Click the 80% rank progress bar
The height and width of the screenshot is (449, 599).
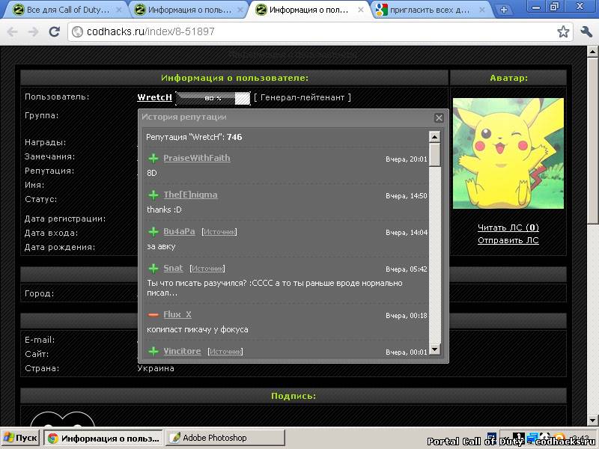click(213, 98)
